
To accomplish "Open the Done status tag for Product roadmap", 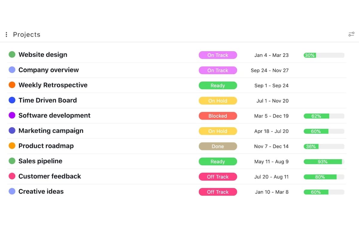I will point(218,146).
